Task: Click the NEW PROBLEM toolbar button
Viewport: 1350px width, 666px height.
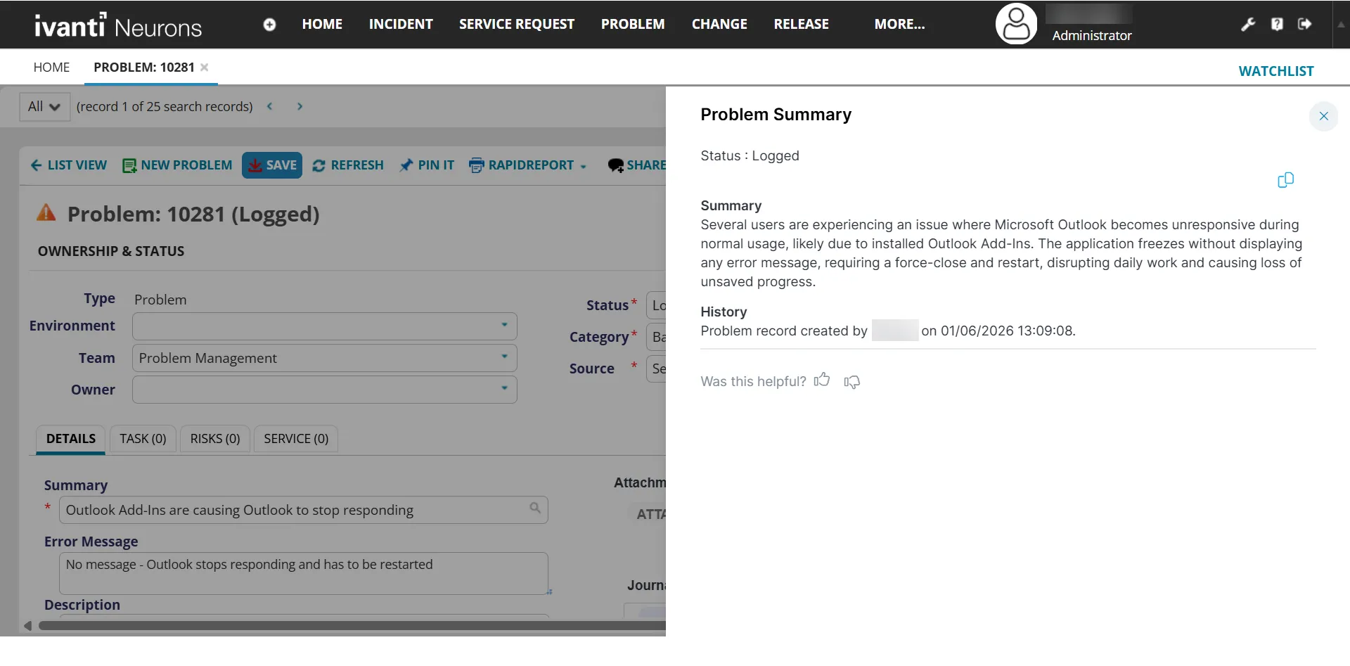Action: tap(177, 165)
